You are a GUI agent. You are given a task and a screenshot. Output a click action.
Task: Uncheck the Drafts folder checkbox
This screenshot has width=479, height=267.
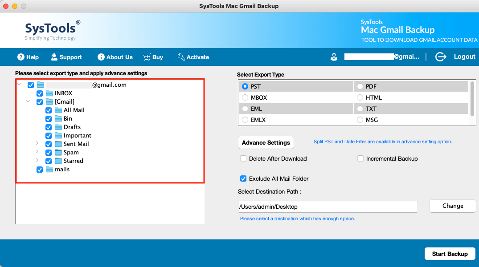[49, 127]
